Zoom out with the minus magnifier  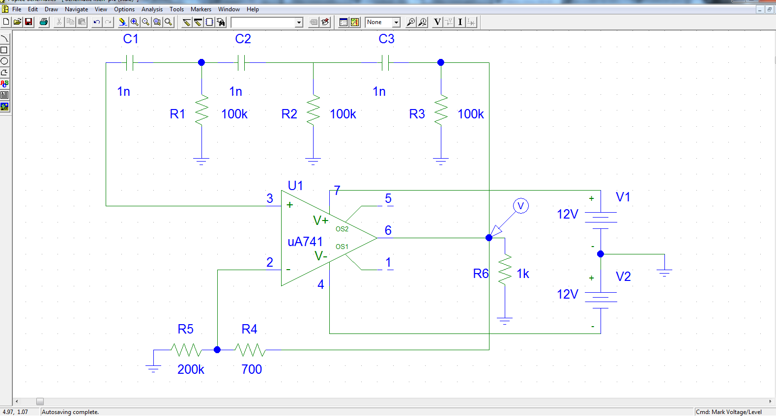(x=145, y=22)
